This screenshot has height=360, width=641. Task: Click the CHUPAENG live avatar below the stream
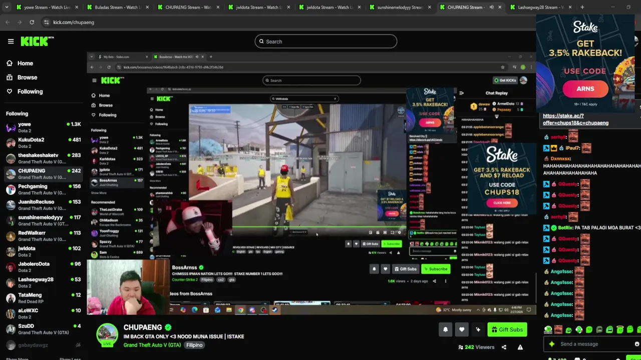point(107,334)
